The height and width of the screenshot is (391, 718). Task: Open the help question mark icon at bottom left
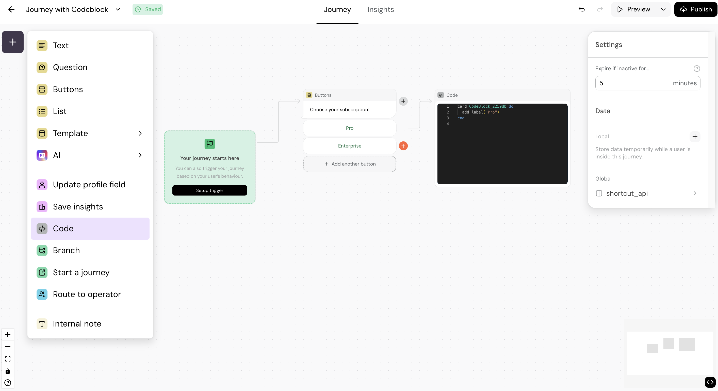[x=8, y=383]
